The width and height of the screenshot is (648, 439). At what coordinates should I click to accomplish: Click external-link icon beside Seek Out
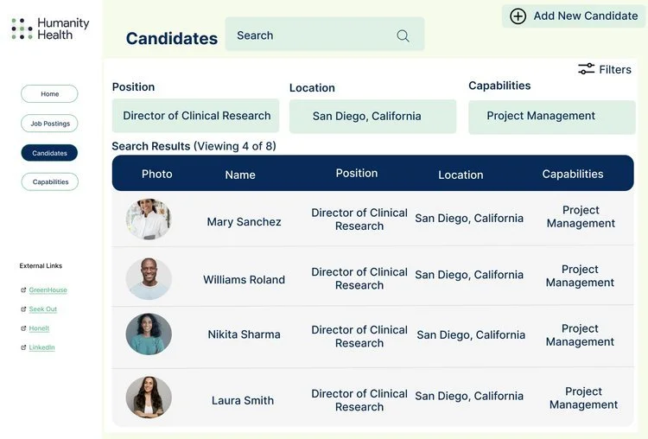pos(23,309)
